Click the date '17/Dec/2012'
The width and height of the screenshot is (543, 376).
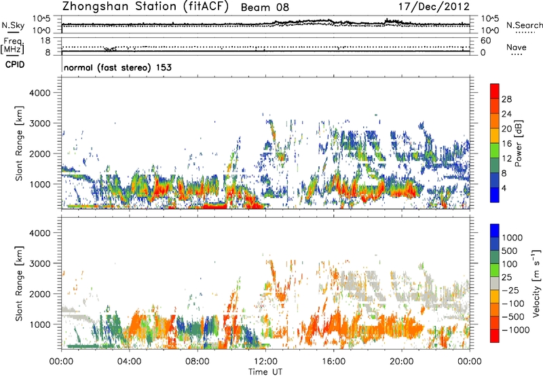434,7
